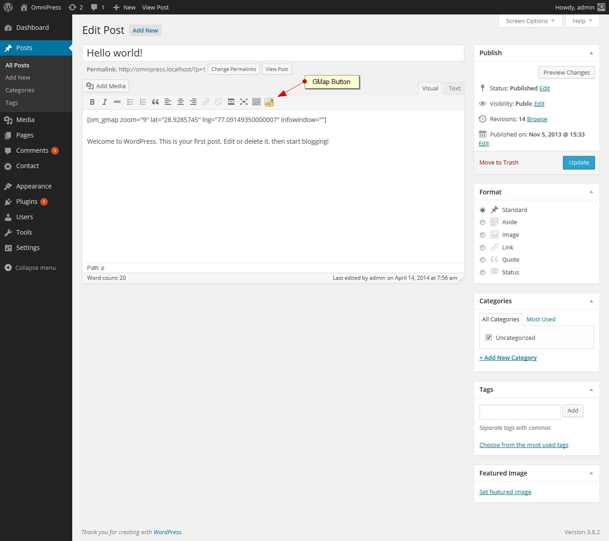Switch to the Text editor tab

[455, 89]
